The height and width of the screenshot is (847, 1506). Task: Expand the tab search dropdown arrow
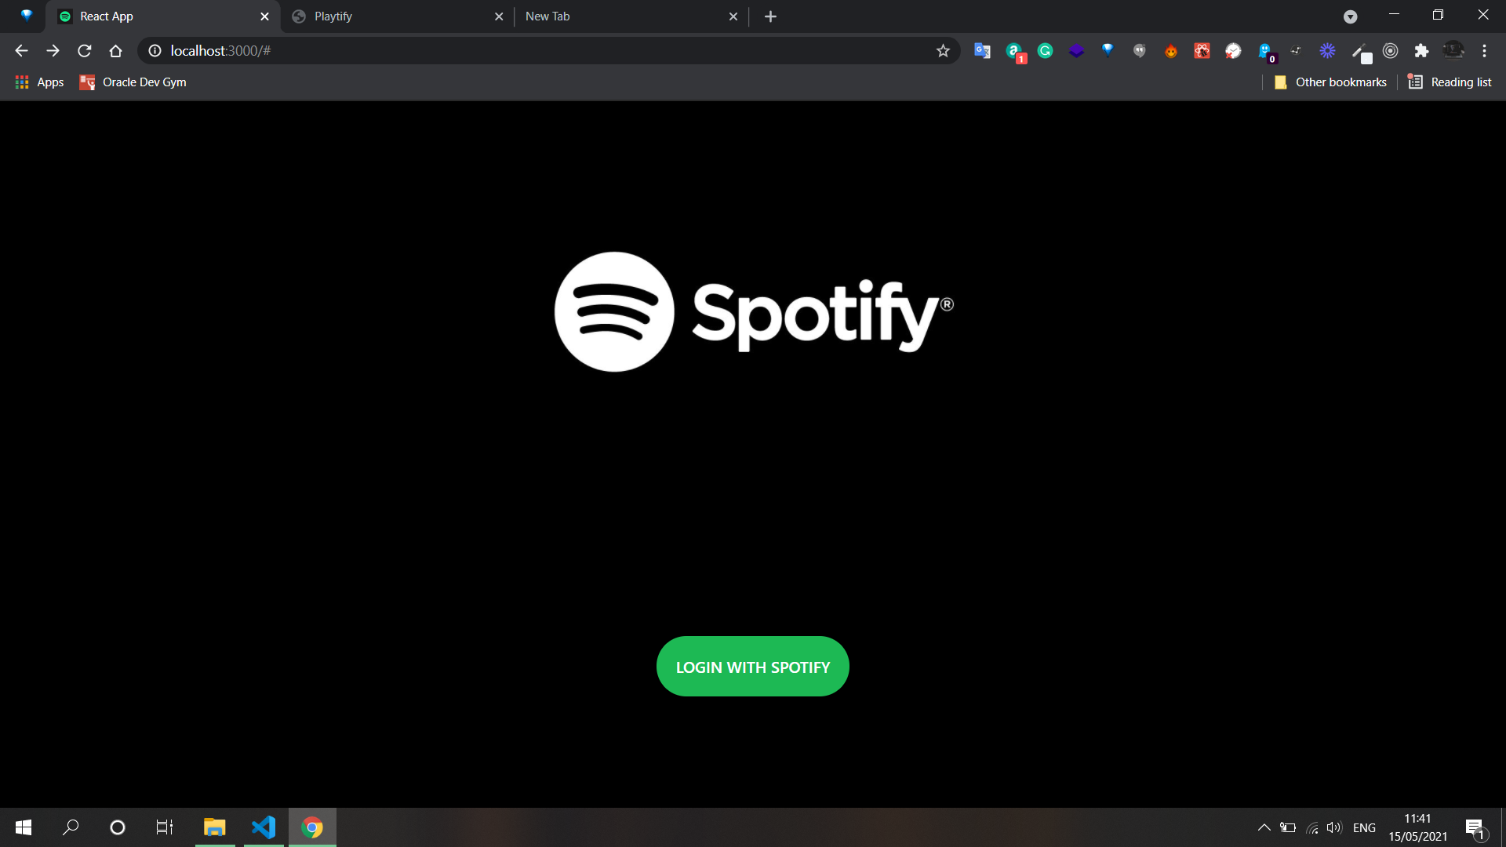point(1350,16)
